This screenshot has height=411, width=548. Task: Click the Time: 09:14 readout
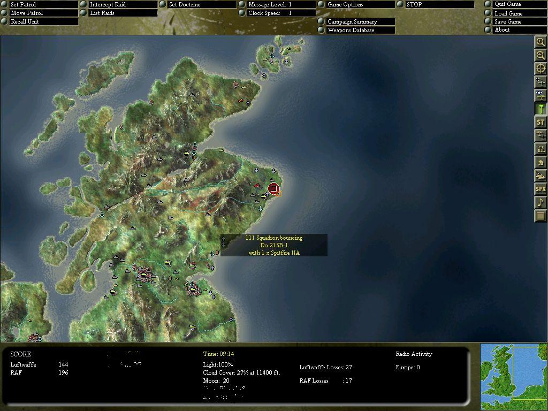[218, 354]
